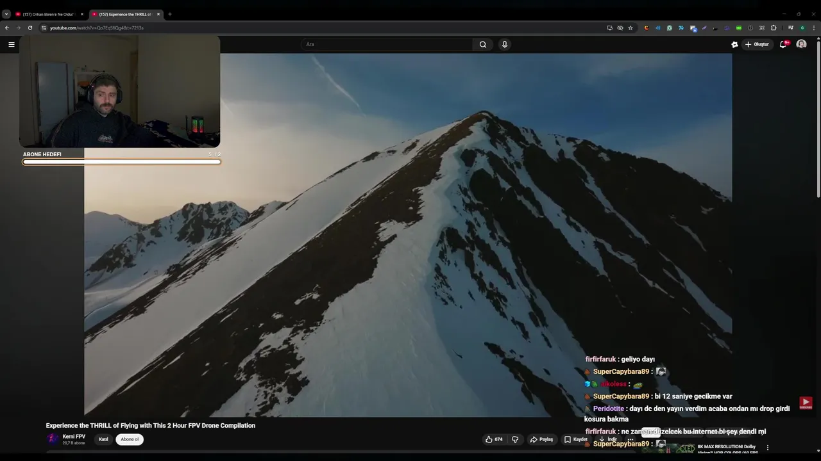Viewport: 821px width, 461px height.
Task: Click the orange crescent extension icon
Action: [x=647, y=28]
